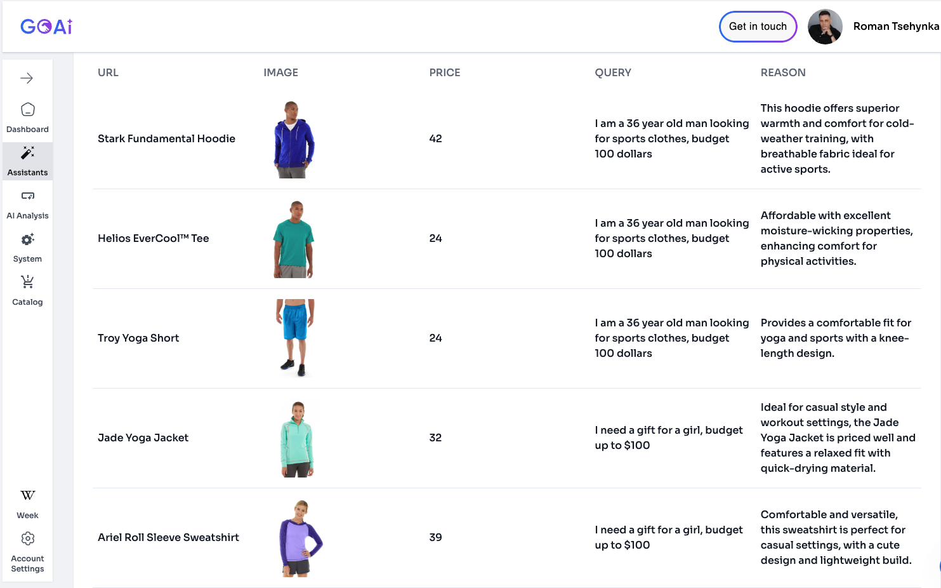941x588 pixels.
Task: Expand the sidebar with the arrow icon
Action: click(27, 78)
